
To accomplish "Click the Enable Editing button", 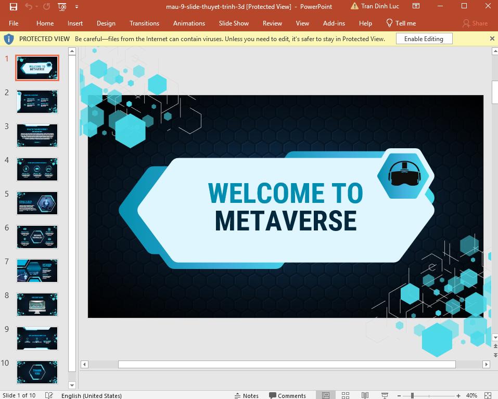I will click(424, 38).
